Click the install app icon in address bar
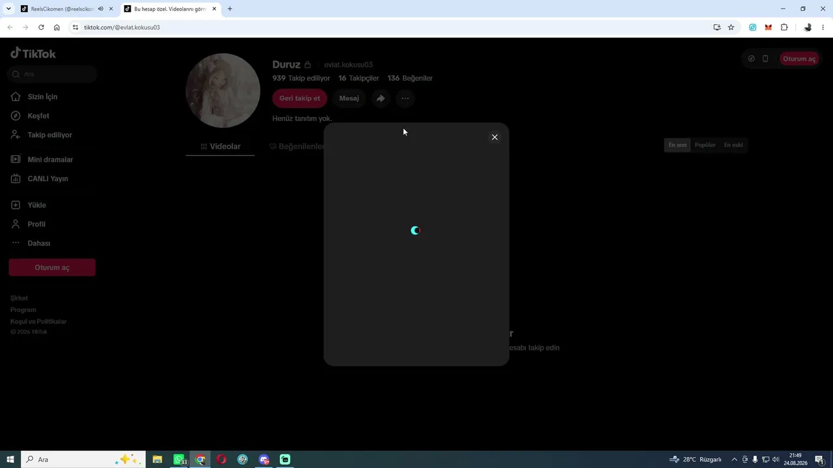 pos(717,27)
